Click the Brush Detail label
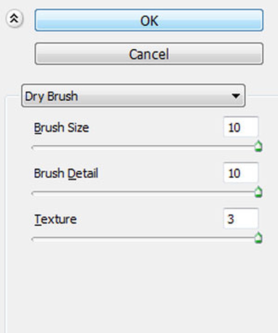Image resolution: width=278 pixels, height=333 pixels. coord(66,173)
